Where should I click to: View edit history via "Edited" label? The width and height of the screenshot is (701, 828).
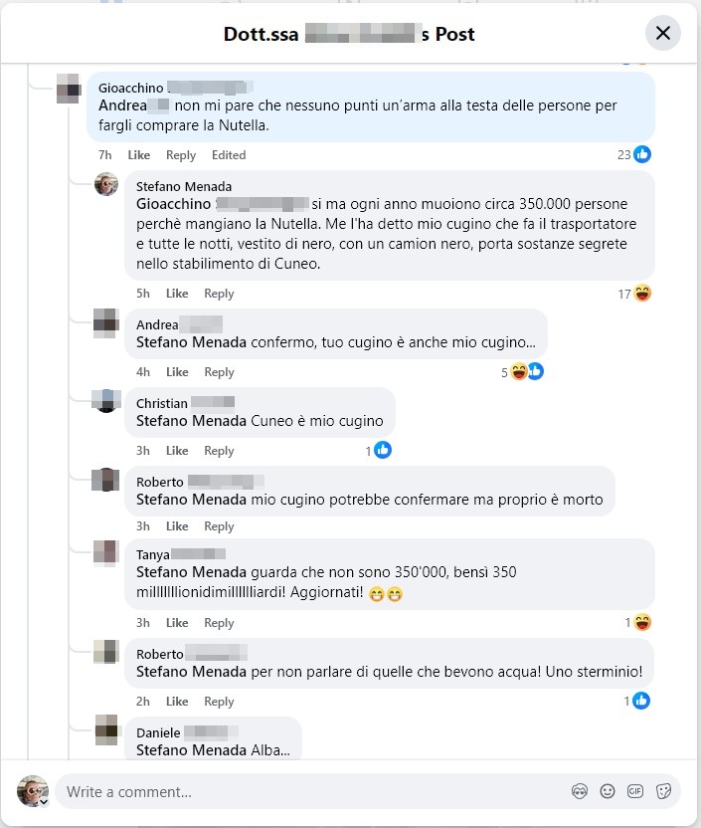tap(229, 155)
